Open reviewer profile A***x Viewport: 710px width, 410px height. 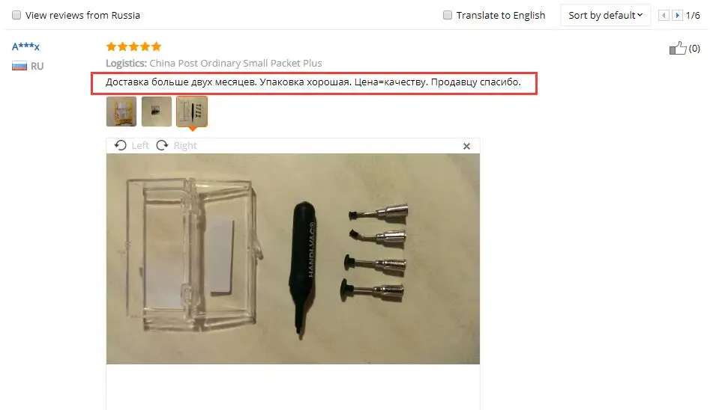coord(25,46)
